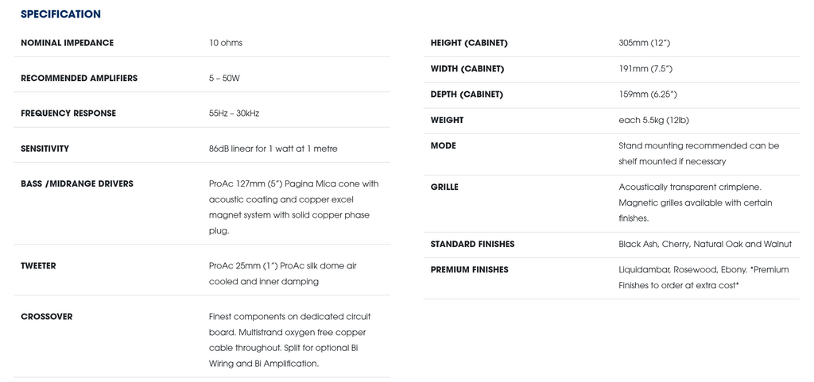
Task: Click the MODE label
Action: 444,145
